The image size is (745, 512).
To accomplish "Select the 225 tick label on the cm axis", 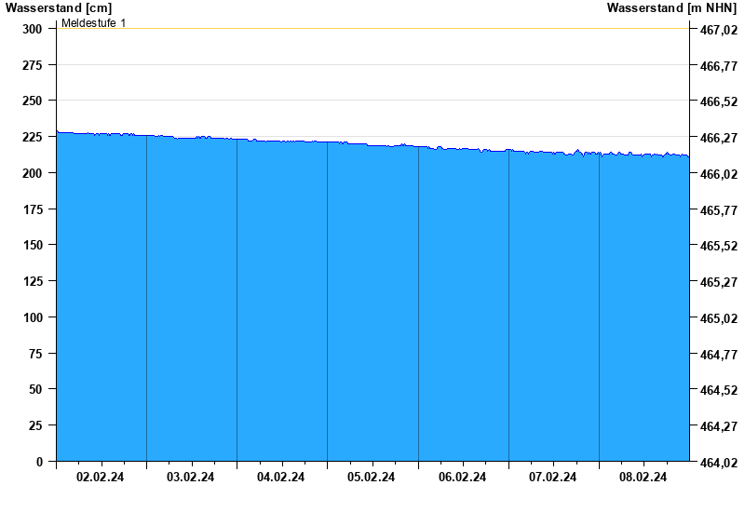I will coord(32,137).
